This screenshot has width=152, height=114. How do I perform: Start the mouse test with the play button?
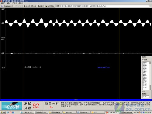point(6,6)
